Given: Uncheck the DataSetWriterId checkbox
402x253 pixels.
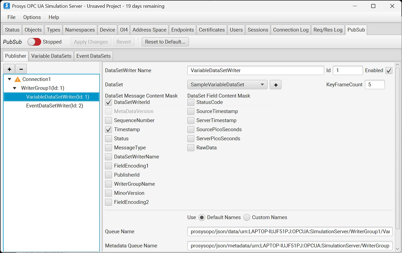Looking at the screenshot, I should [109, 102].
